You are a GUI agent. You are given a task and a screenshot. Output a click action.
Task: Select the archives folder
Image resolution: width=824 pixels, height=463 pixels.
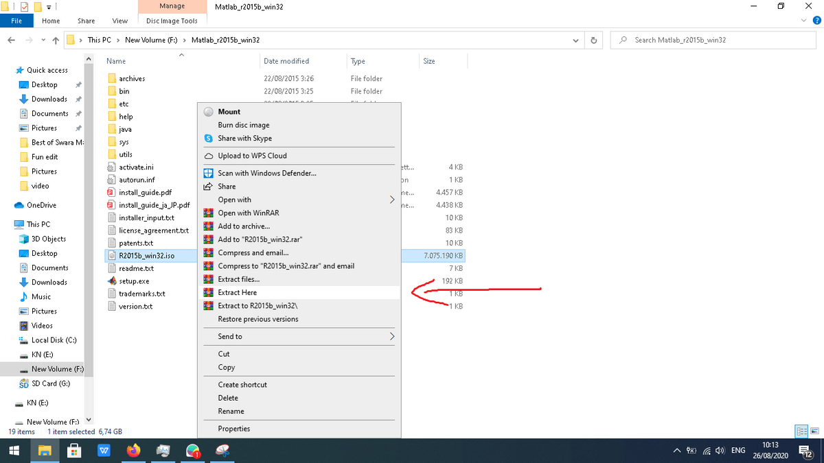pos(132,79)
